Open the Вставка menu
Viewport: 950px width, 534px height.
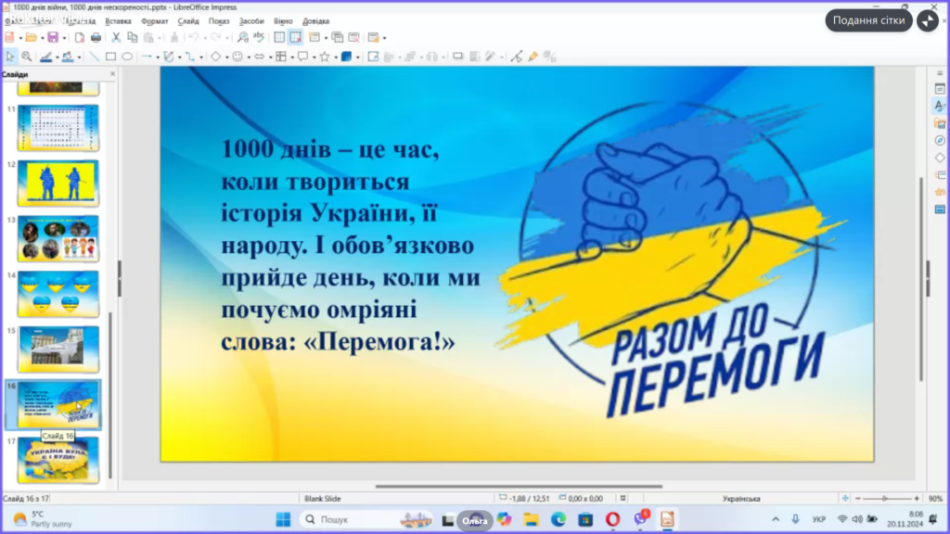click(x=118, y=20)
